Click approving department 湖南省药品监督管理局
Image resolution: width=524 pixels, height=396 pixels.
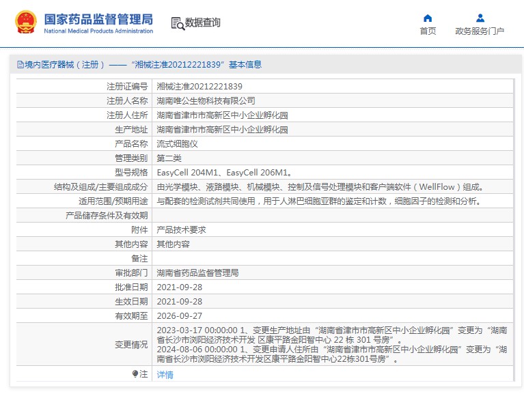[198, 273]
